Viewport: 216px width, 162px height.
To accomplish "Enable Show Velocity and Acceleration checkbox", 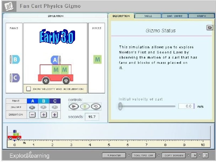I will 29,89.
